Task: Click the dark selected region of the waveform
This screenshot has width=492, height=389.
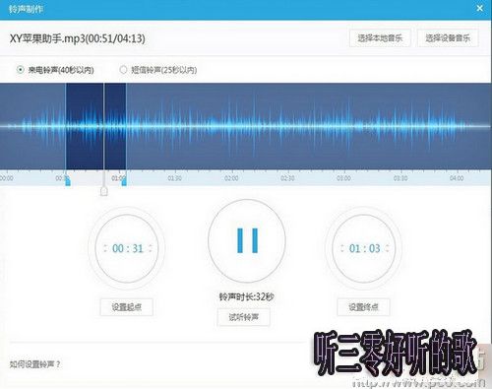Action: point(95,126)
